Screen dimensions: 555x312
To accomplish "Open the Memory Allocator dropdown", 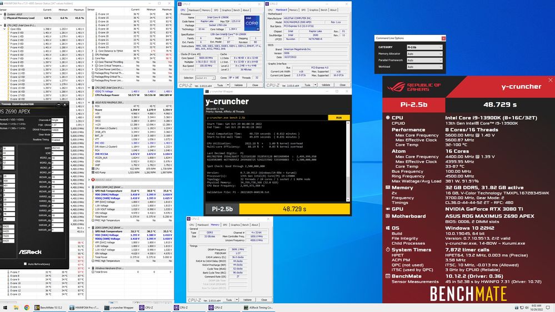I will pos(424,54).
